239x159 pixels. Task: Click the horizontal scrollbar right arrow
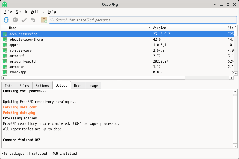232,78
